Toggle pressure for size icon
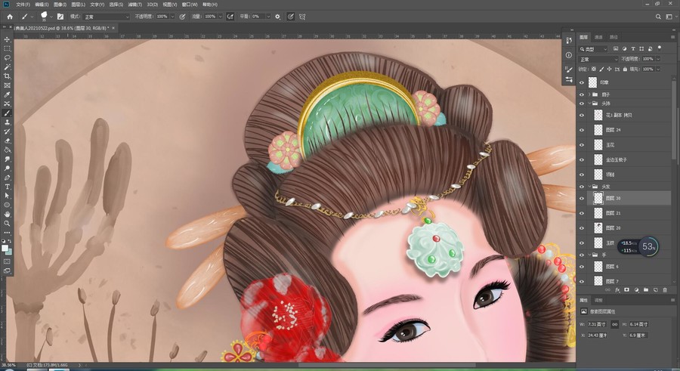Screen dimensions: 680x371 click(291, 17)
